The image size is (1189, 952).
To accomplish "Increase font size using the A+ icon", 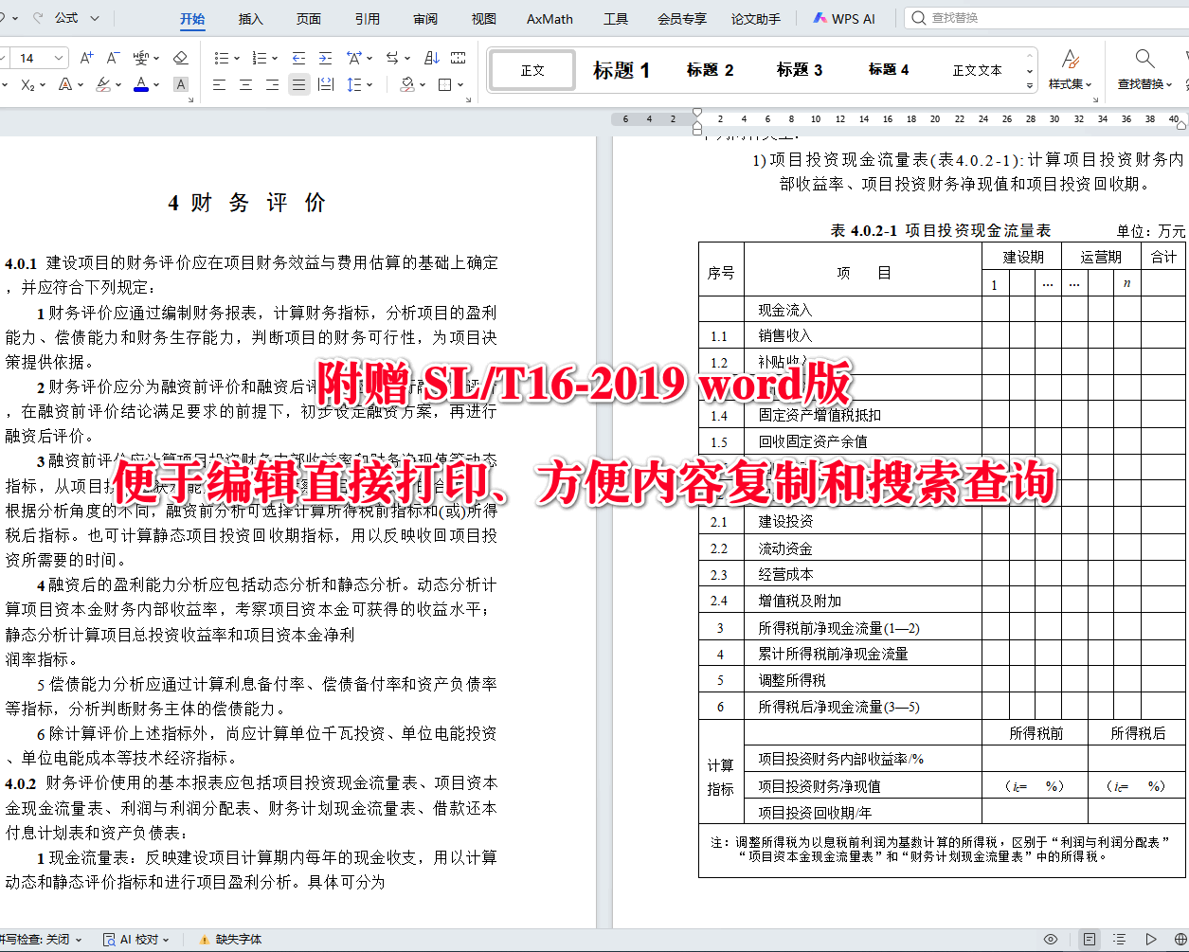I will pos(85,58).
